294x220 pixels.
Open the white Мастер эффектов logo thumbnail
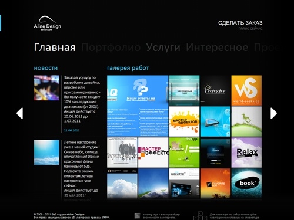coord(153,153)
